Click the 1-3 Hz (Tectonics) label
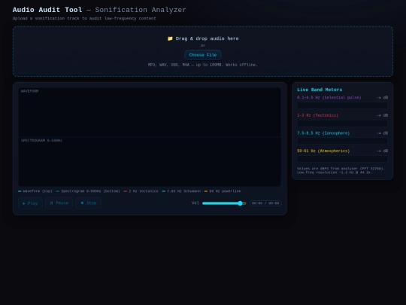Image resolution: width=406 pixels, height=305 pixels. click(x=317, y=115)
